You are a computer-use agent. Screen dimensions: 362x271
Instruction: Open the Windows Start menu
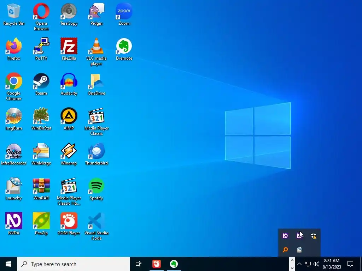[x=8, y=264]
